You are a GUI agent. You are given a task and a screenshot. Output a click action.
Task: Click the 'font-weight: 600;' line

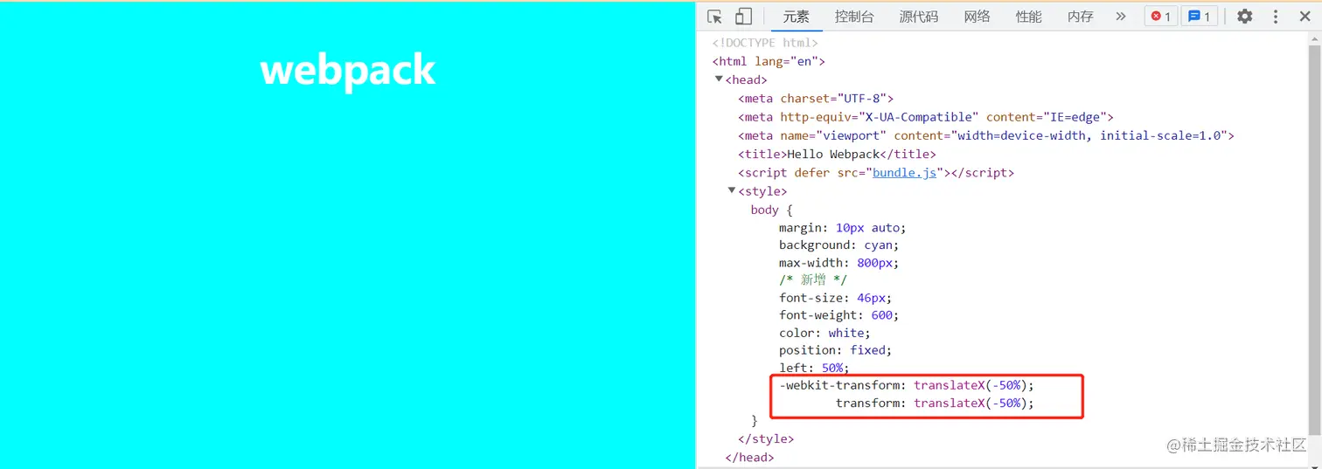click(839, 315)
